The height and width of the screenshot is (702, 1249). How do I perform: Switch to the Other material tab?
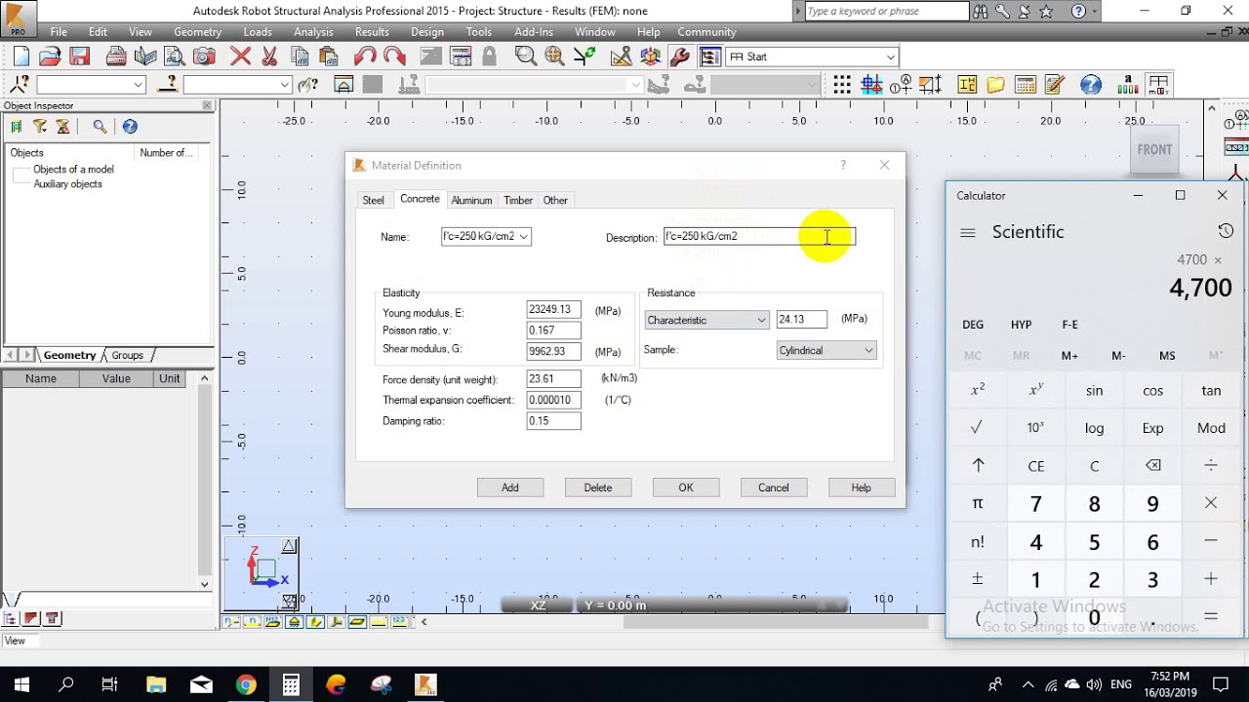[x=555, y=200]
